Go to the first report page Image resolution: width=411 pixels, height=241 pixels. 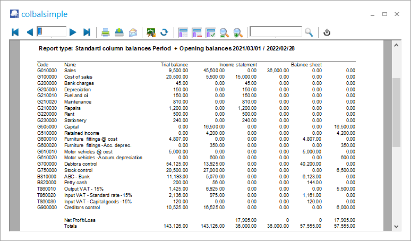15,32
